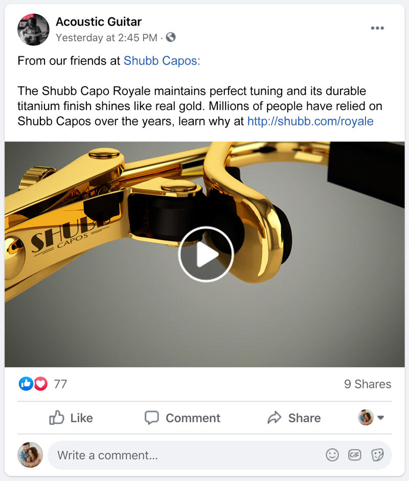Open the post timestamp Yesterday at 2:45 PM
This screenshot has width=409, height=481.
(106, 37)
